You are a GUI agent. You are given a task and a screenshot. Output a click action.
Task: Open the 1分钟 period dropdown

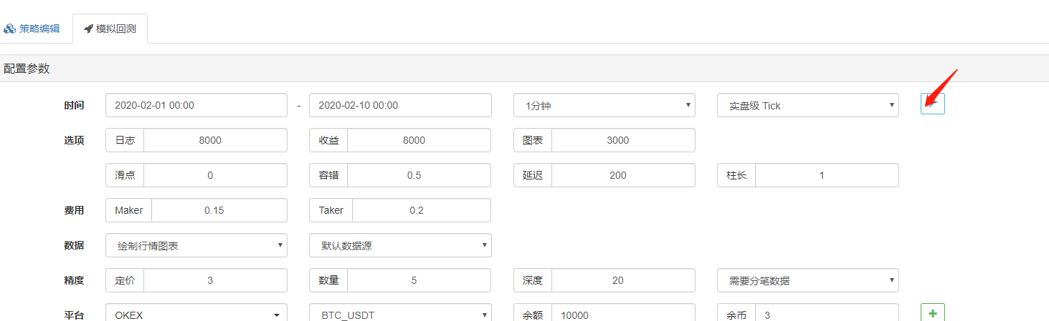(604, 105)
